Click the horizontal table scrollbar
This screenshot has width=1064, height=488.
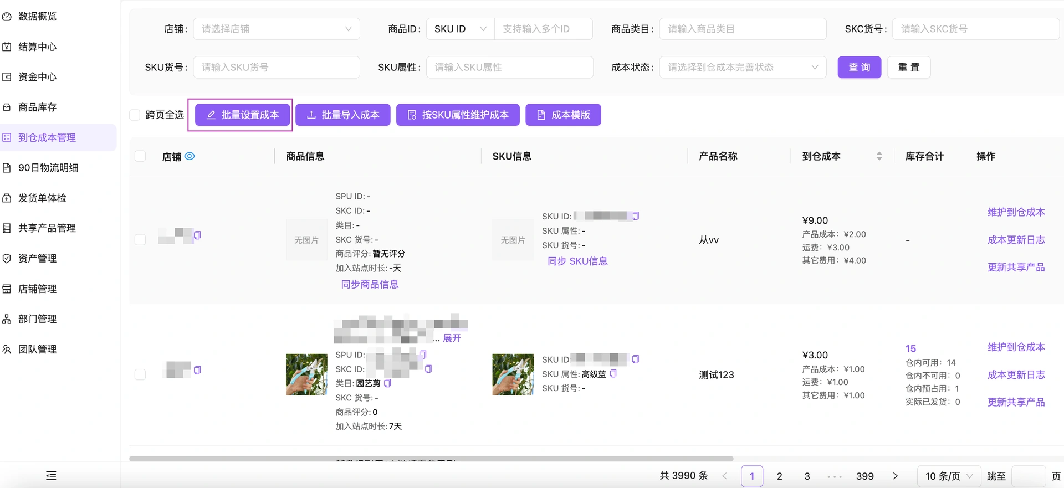[431, 459]
